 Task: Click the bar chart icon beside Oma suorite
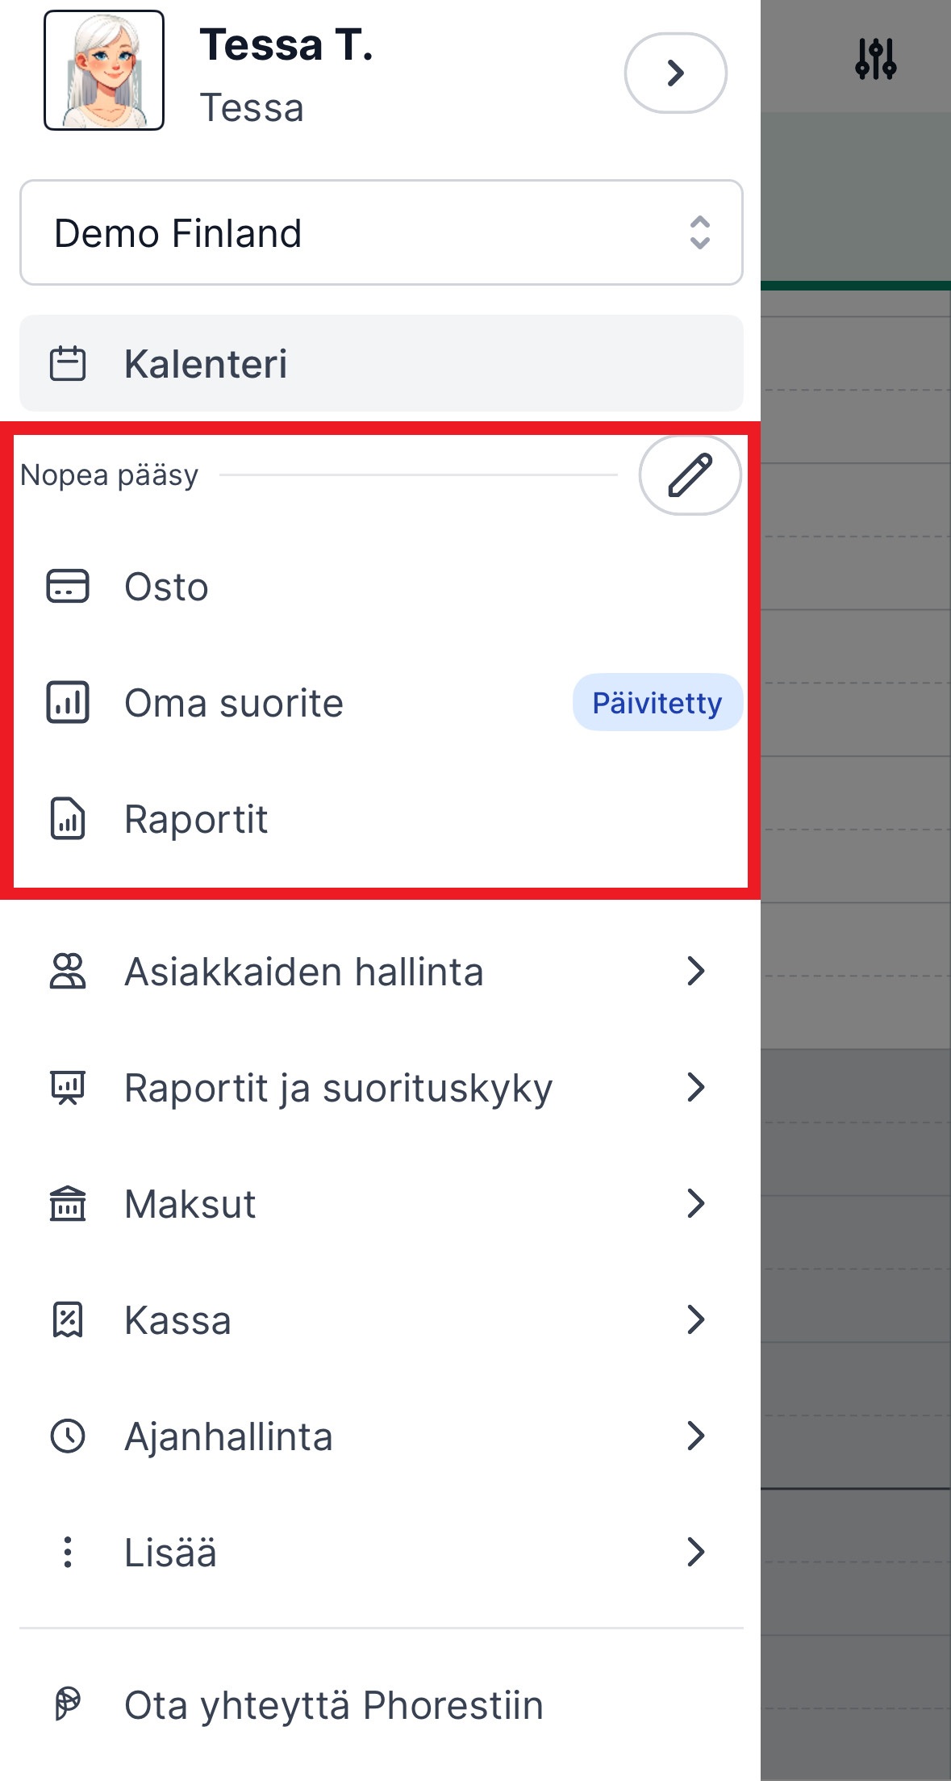click(x=68, y=702)
